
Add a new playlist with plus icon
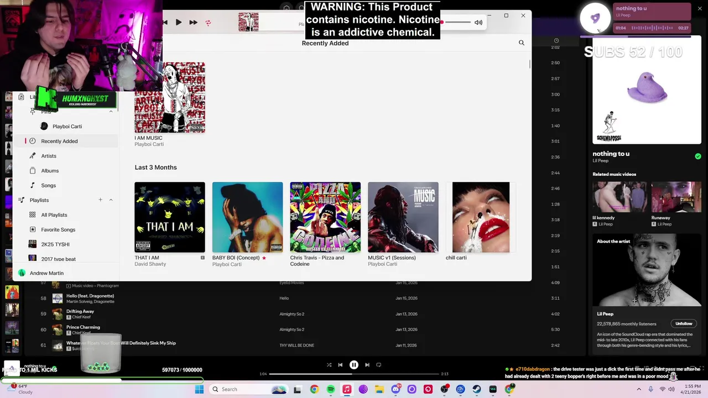tap(100, 200)
